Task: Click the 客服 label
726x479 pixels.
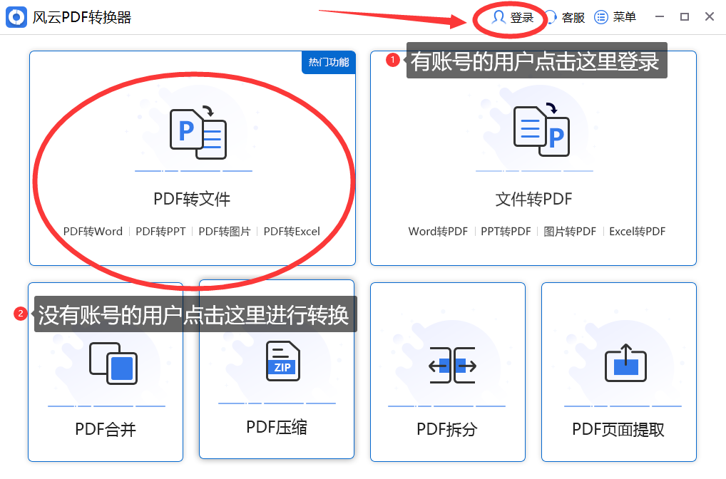Action: coord(573,18)
